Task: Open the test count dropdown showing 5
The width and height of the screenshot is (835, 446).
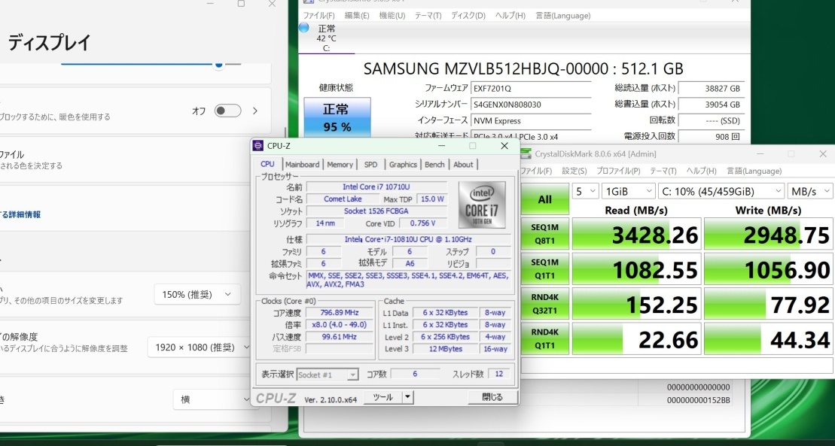Action: click(585, 191)
